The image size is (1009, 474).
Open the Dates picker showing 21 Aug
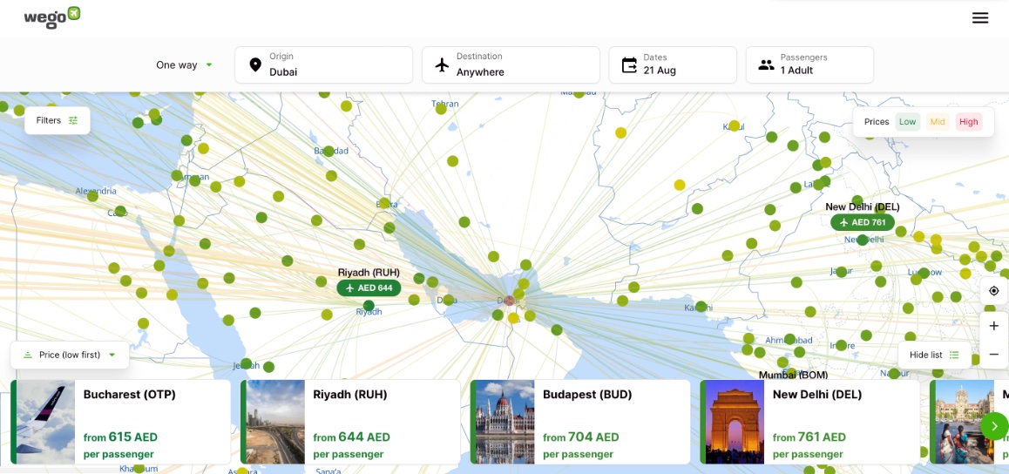point(673,65)
